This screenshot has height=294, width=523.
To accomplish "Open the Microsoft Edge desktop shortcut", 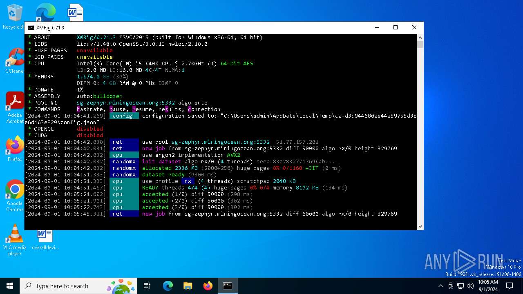I will pyautogui.click(x=45, y=13).
